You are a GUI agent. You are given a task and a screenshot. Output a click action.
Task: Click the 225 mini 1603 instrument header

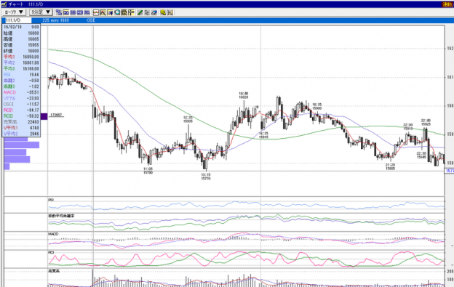pos(55,20)
